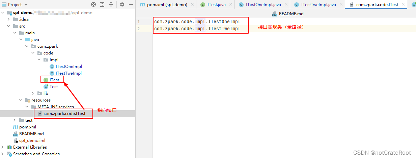416x158 pixels.
Task: Select the test folder label
Action: click(29, 120)
